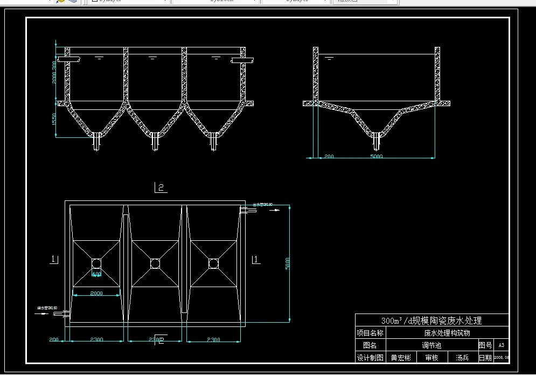Click the 图名 label cell
This screenshot has height=376, width=536.
[x=371, y=345]
